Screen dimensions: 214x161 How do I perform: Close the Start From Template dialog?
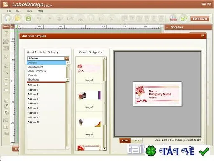pyautogui.click(x=203, y=36)
